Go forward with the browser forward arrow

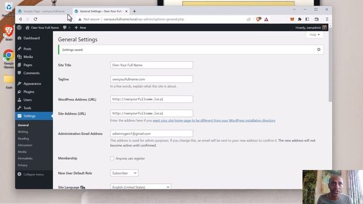28,19
